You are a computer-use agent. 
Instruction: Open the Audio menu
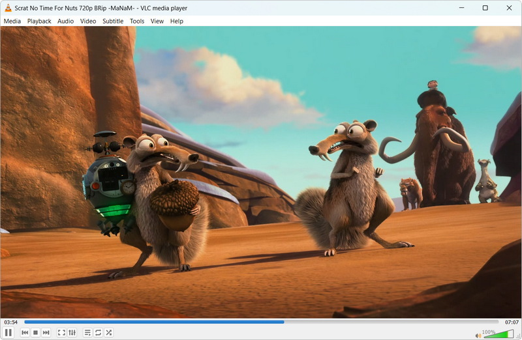(66, 21)
